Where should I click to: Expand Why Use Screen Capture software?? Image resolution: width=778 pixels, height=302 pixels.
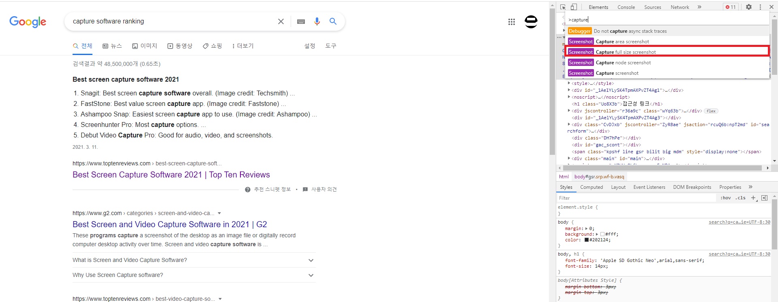coord(194,275)
